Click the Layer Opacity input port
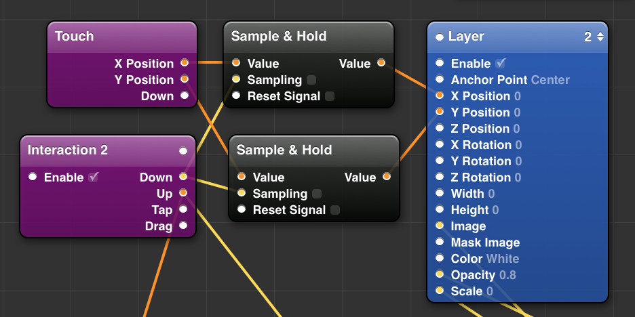635x317 pixels. pos(440,275)
